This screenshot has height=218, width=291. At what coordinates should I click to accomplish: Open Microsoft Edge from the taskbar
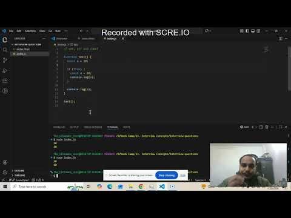[110, 187]
